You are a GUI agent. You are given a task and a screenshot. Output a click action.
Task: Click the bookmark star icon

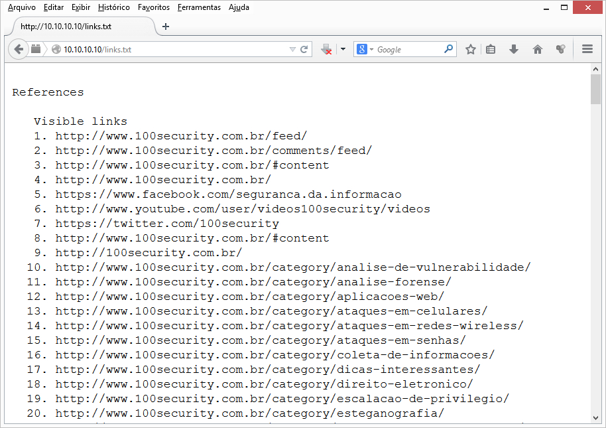tap(471, 49)
